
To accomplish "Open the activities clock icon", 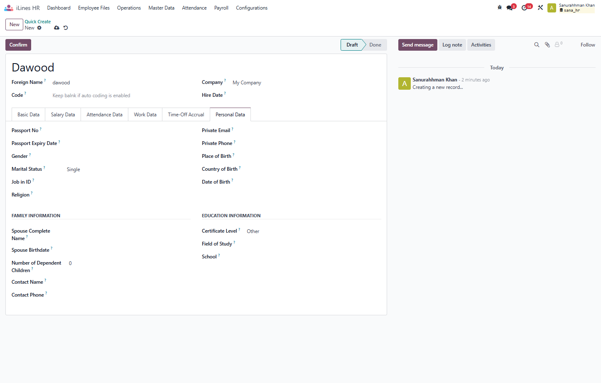I will pyautogui.click(x=525, y=7).
